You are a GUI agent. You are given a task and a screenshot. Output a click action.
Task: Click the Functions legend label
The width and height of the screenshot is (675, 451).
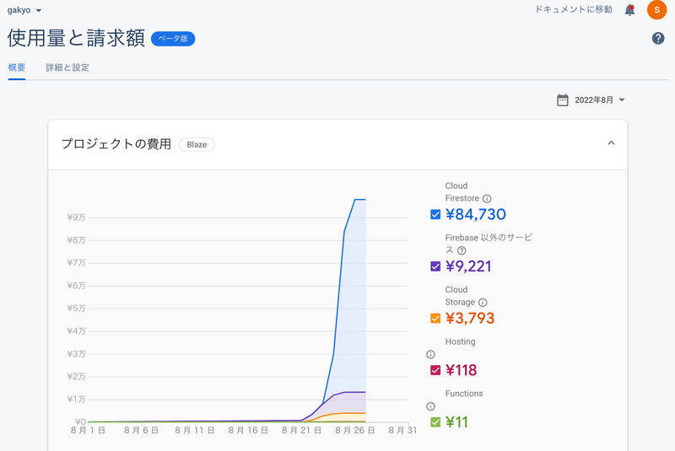[x=464, y=394]
